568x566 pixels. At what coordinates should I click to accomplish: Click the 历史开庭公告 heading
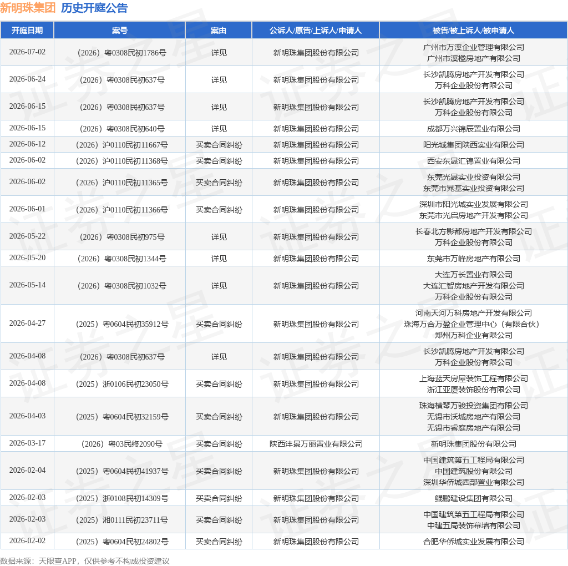[x=94, y=8]
